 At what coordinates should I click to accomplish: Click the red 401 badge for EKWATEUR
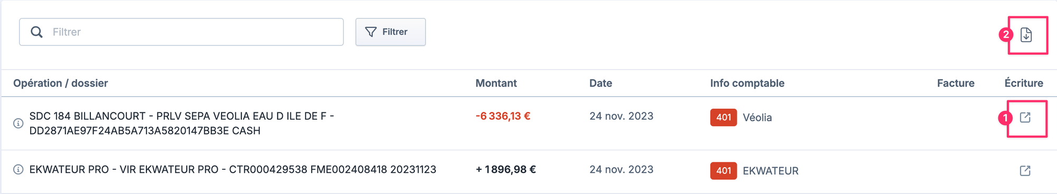(x=724, y=171)
